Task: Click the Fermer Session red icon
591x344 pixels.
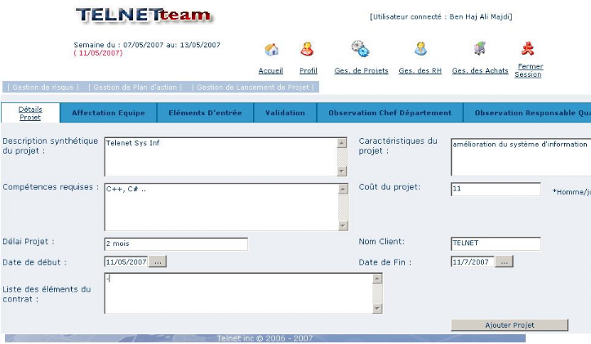Action: (527, 48)
